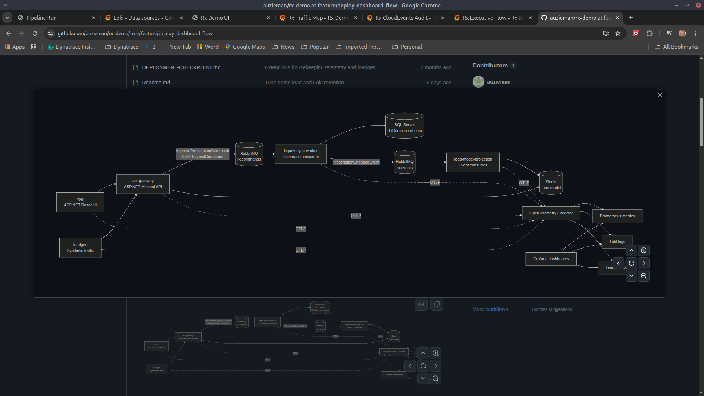
Task: Reset view in the expanded diagram
Action: point(631,263)
